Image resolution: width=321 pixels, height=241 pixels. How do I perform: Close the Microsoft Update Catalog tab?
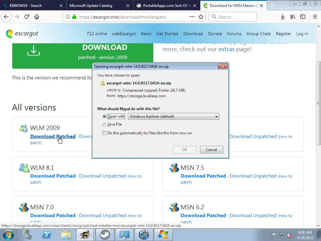(x=128, y=6)
